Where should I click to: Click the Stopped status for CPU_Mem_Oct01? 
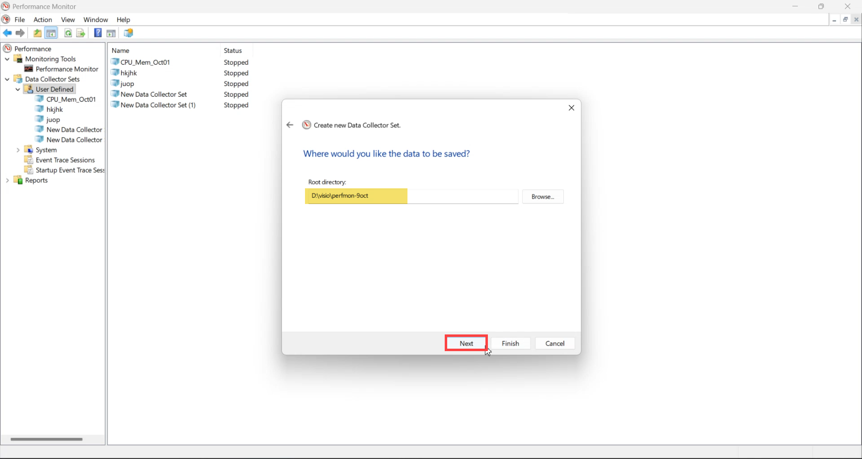[236, 62]
